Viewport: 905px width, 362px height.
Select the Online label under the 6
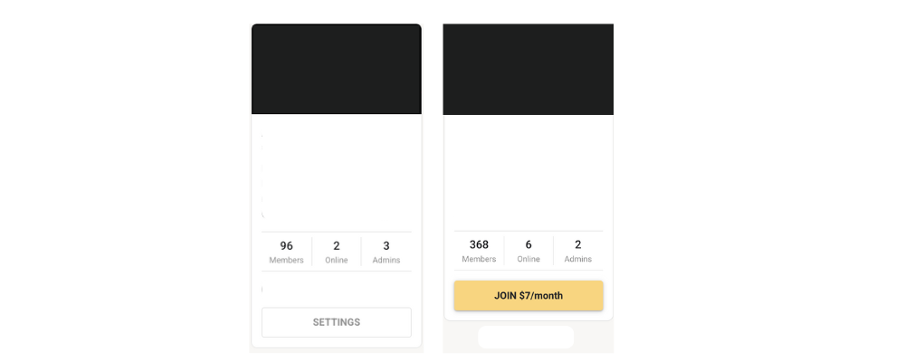(529, 259)
